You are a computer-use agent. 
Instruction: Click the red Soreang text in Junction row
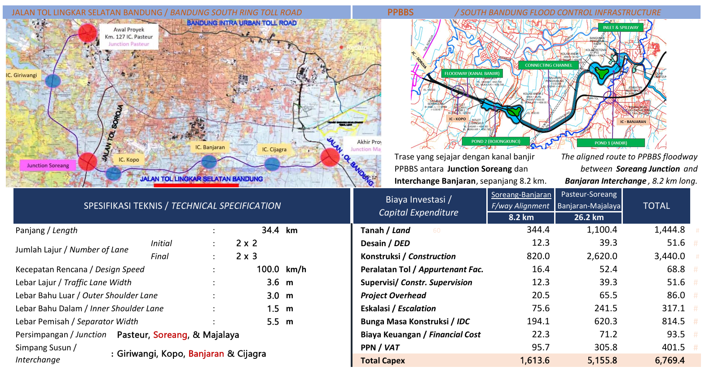(170, 335)
